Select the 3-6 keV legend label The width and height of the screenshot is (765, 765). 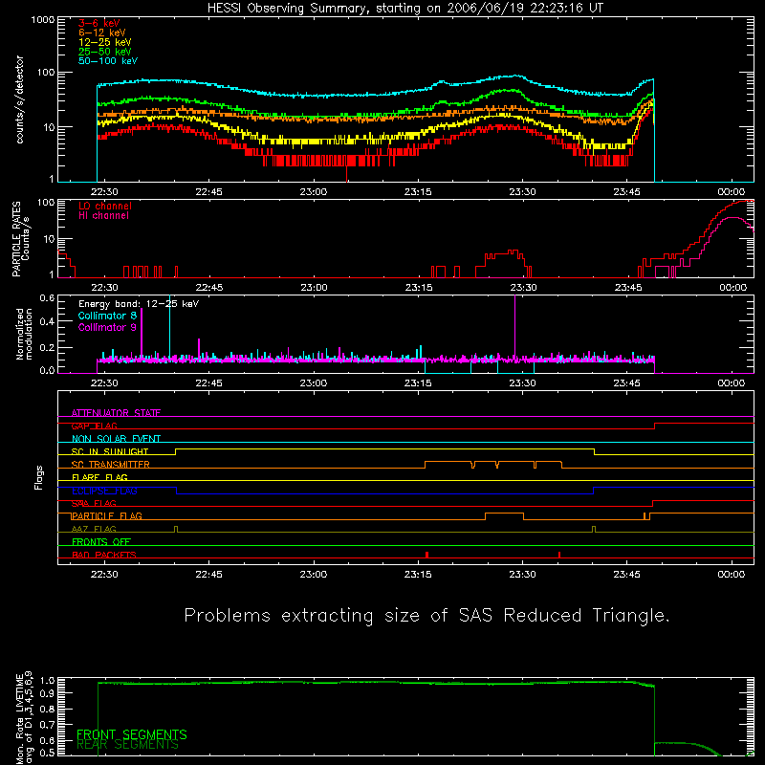point(99,23)
